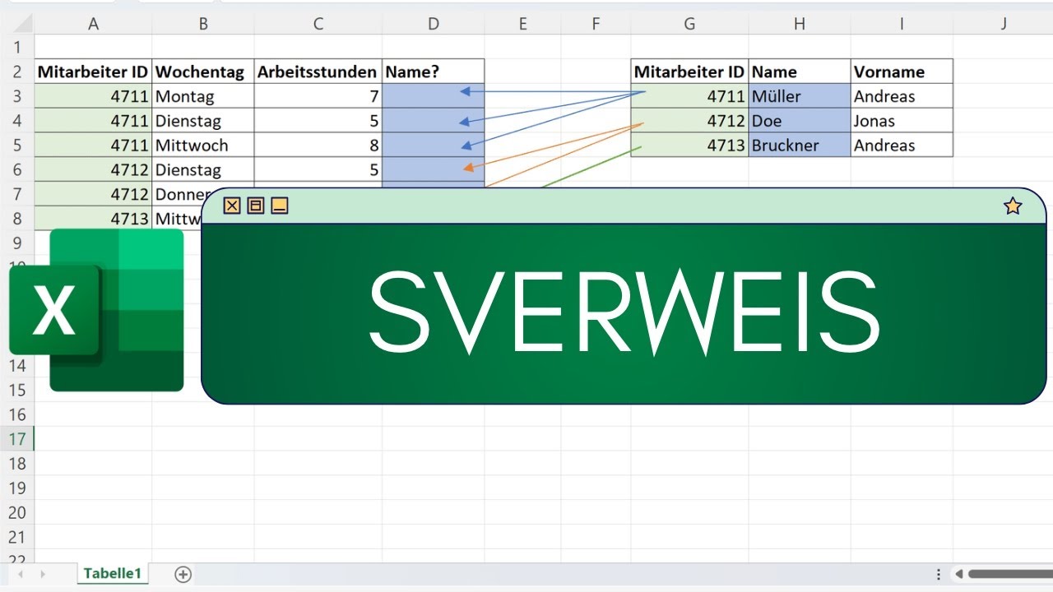Select row 3 header

point(17,96)
